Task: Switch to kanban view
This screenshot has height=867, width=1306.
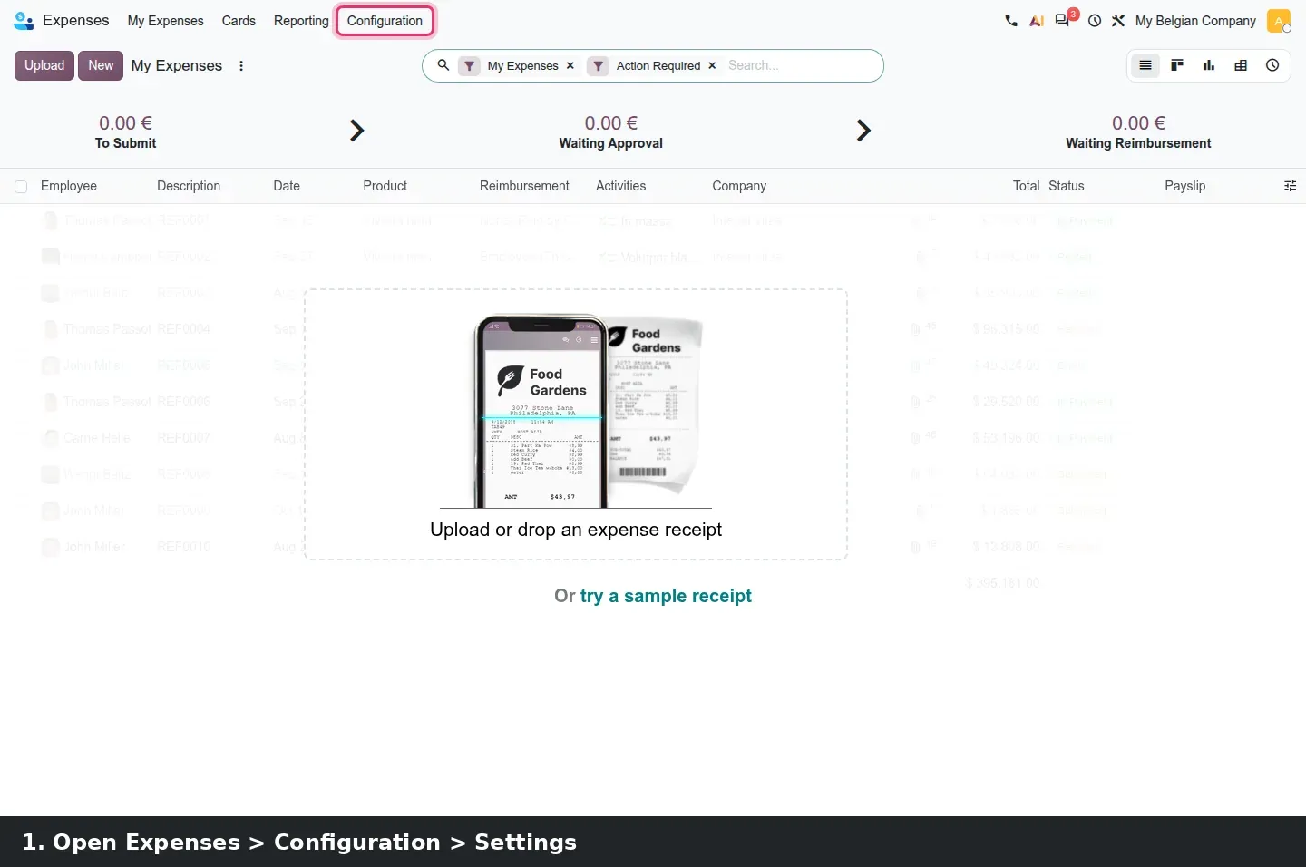Action: coord(1177,65)
